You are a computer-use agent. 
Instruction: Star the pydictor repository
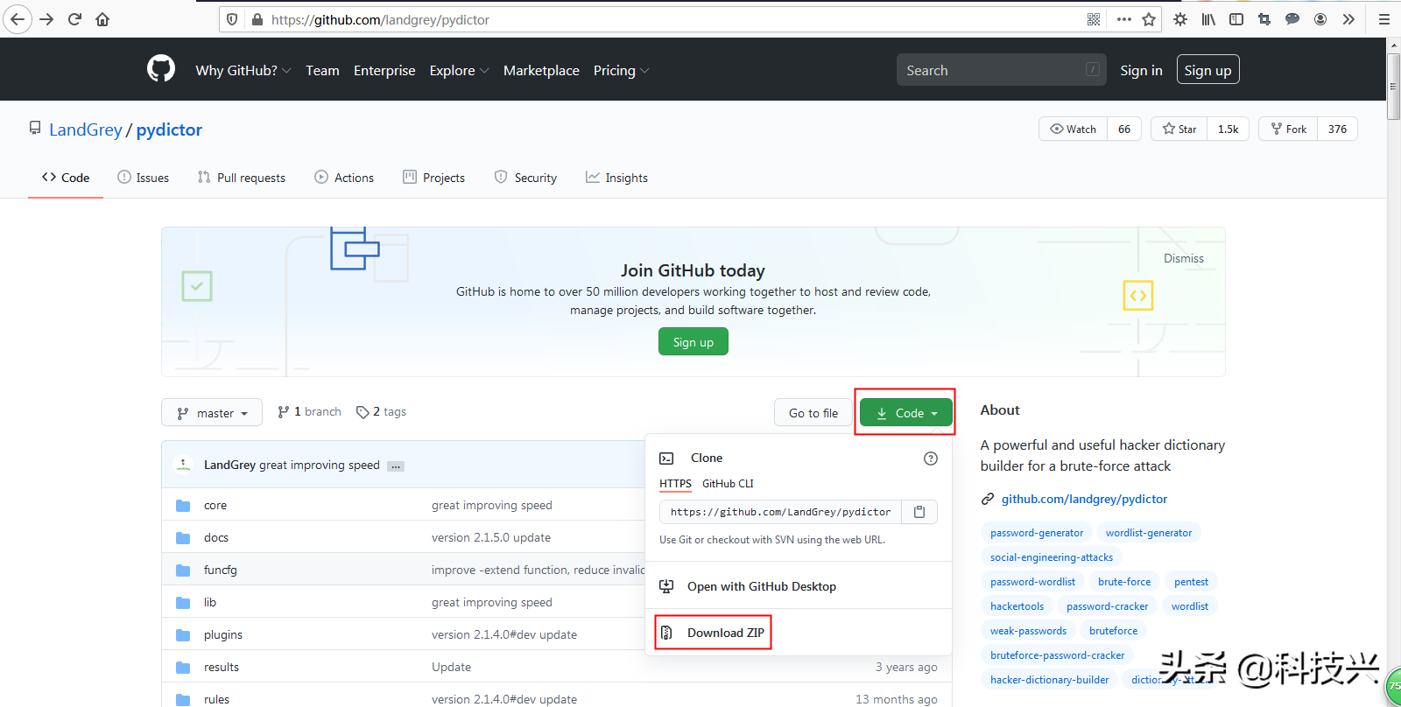1179,129
